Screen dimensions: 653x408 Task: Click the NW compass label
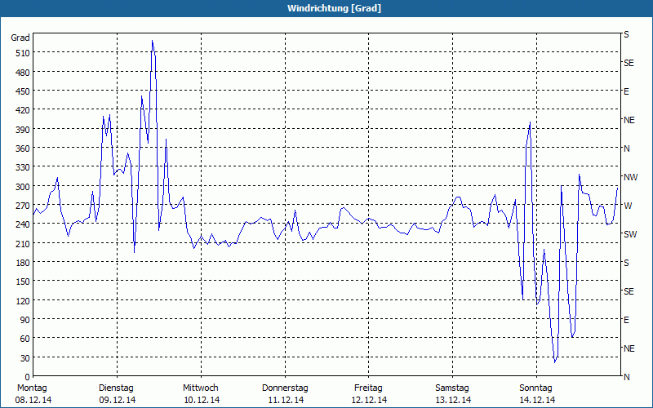click(630, 177)
